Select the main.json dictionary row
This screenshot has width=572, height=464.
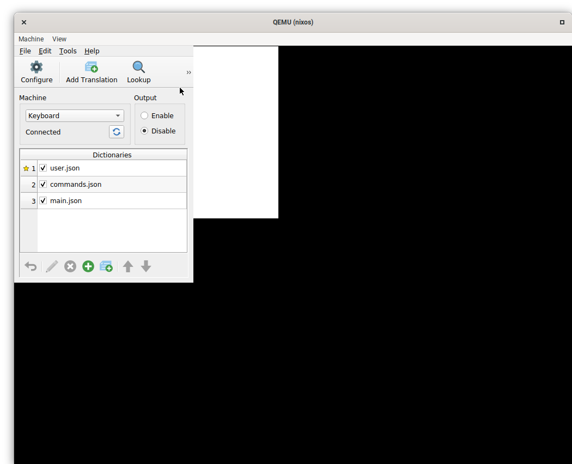tap(109, 201)
